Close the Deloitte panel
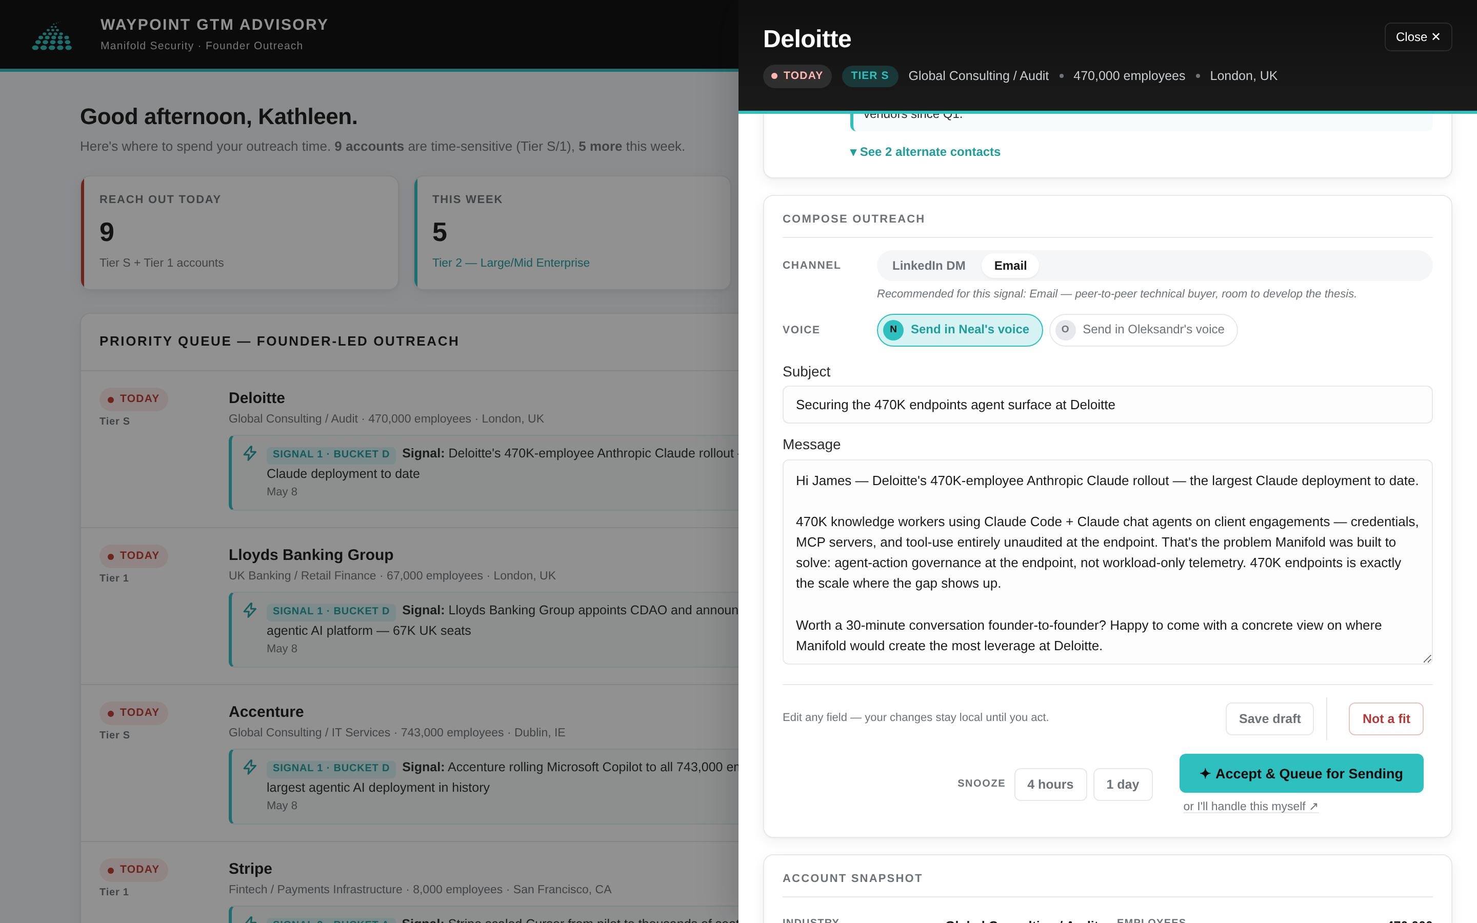Screen dimensions: 1477x923 [1418, 37]
